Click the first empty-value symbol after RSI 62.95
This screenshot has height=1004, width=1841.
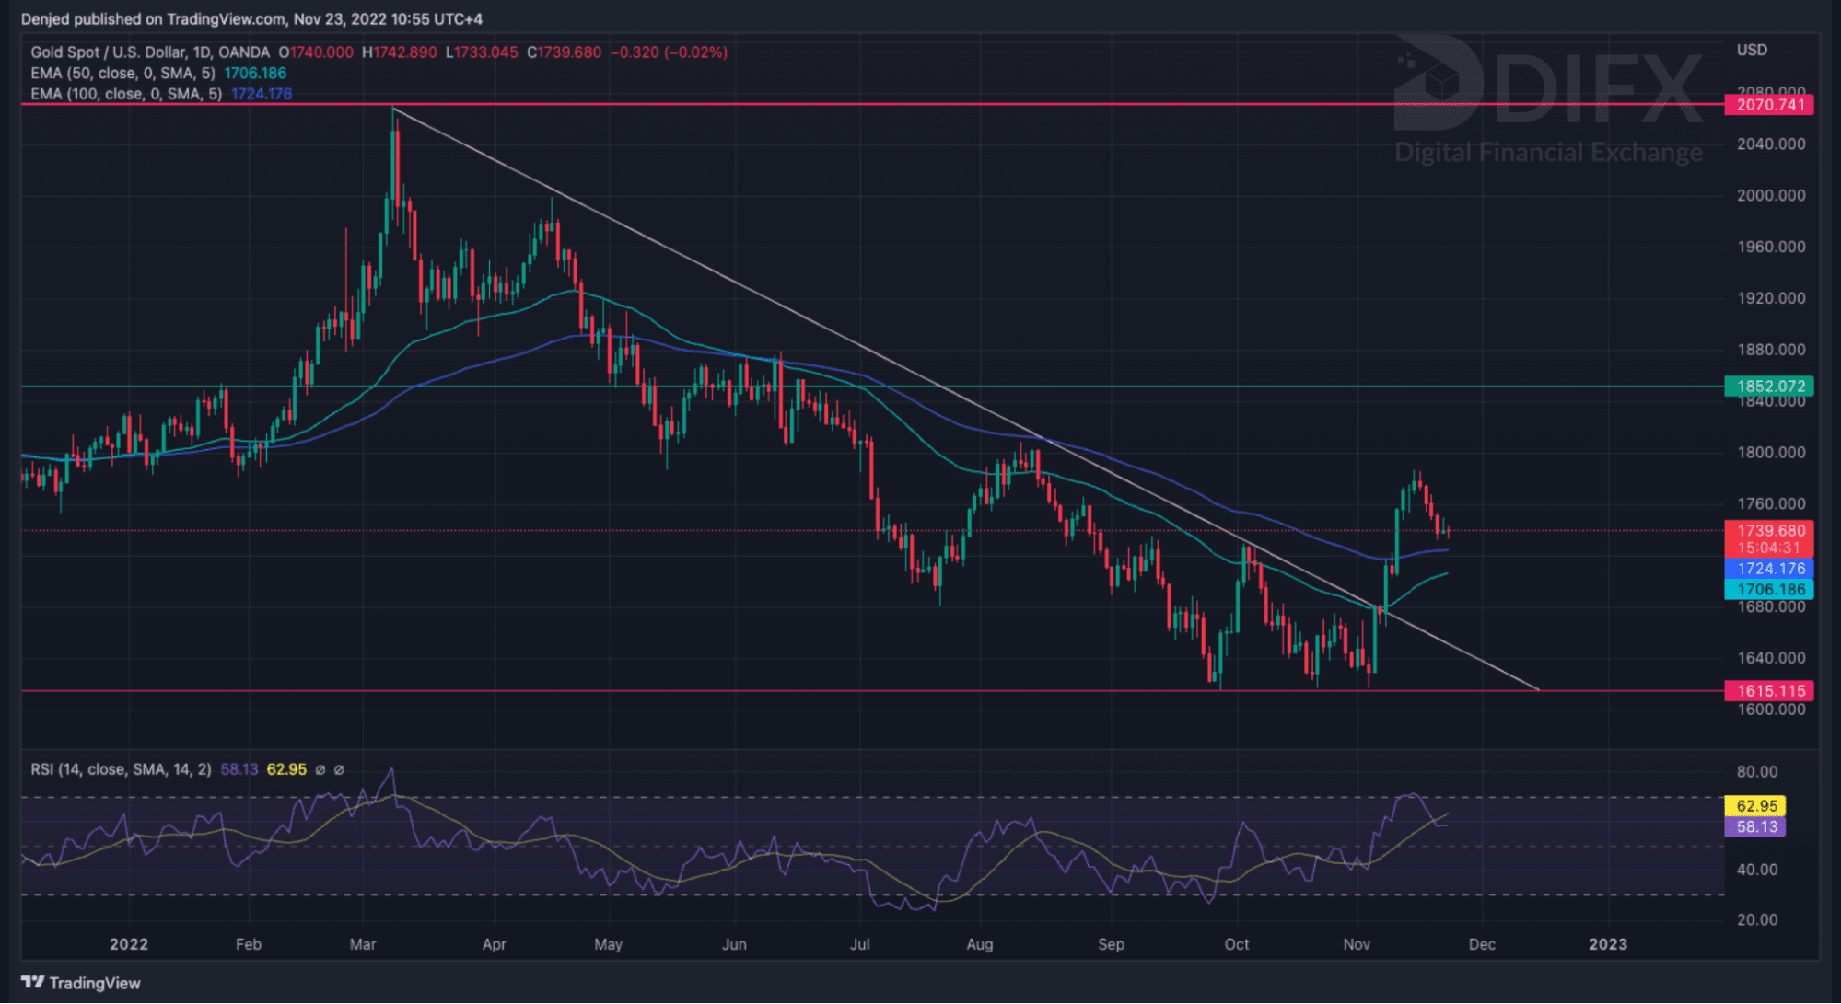320,769
